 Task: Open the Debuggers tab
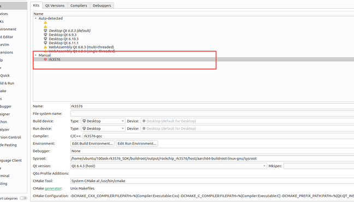pyautogui.click(x=102, y=5)
